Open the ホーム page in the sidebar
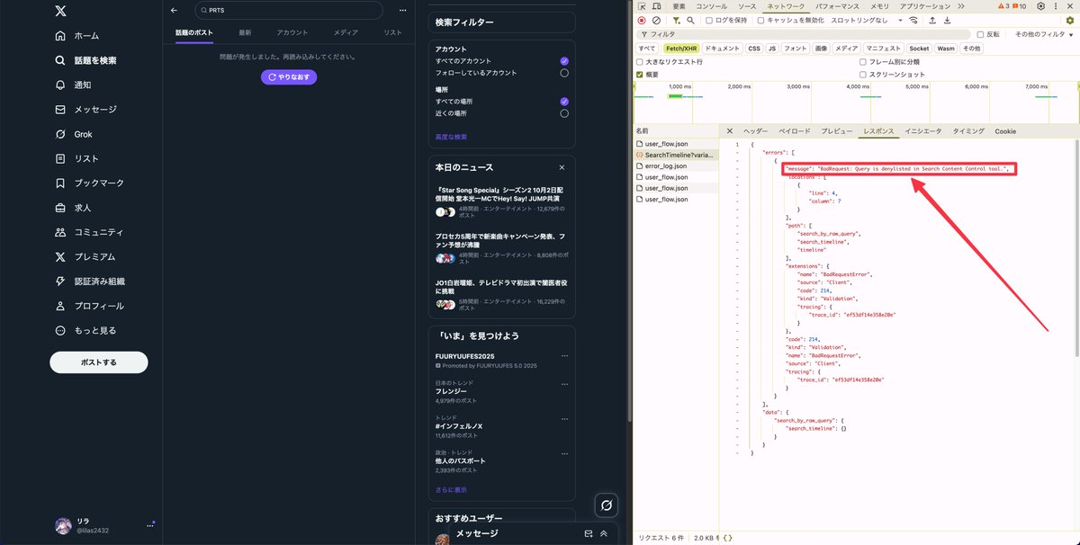Image resolution: width=1080 pixels, height=545 pixels. click(77, 36)
